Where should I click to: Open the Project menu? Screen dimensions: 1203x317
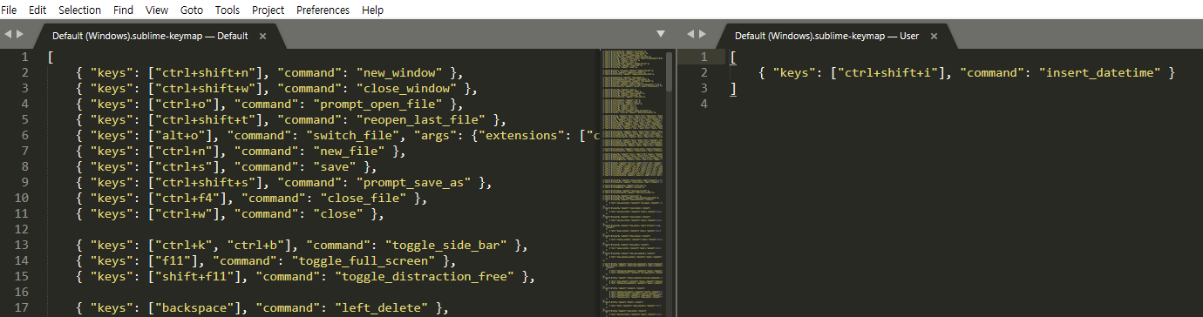pos(268,10)
